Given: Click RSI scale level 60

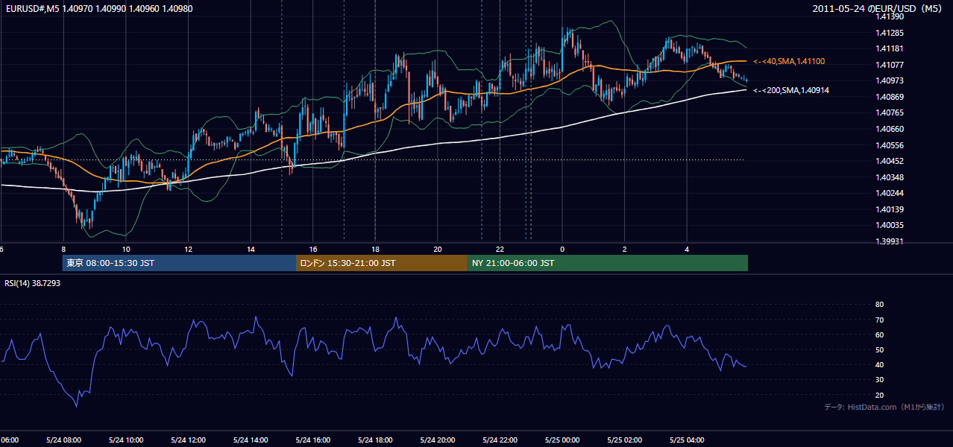Looking at the screenshot, I should [x=879, y=335].
